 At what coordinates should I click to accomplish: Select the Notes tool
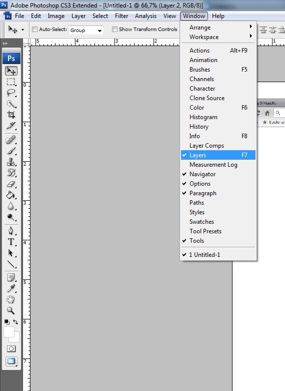pyautogui.click(x=11, y=277)
